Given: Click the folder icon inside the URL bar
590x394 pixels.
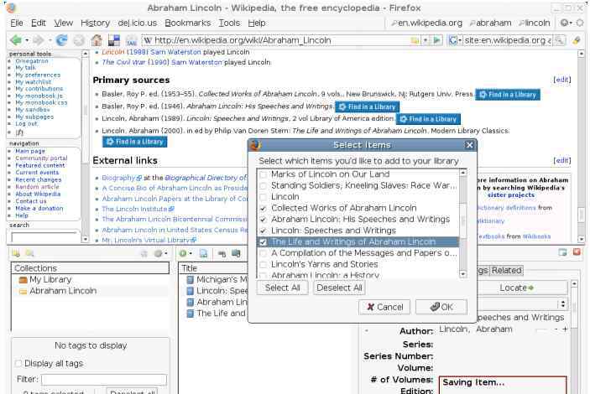Looking at the screenshot, I should [415, 40].
